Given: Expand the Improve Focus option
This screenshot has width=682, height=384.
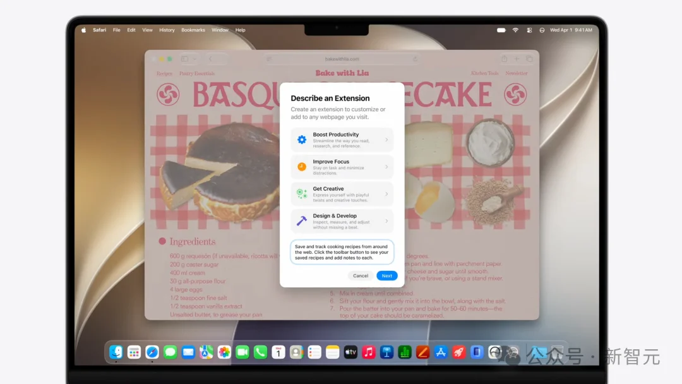Looking at the screenshot, I should coord(342,167).
